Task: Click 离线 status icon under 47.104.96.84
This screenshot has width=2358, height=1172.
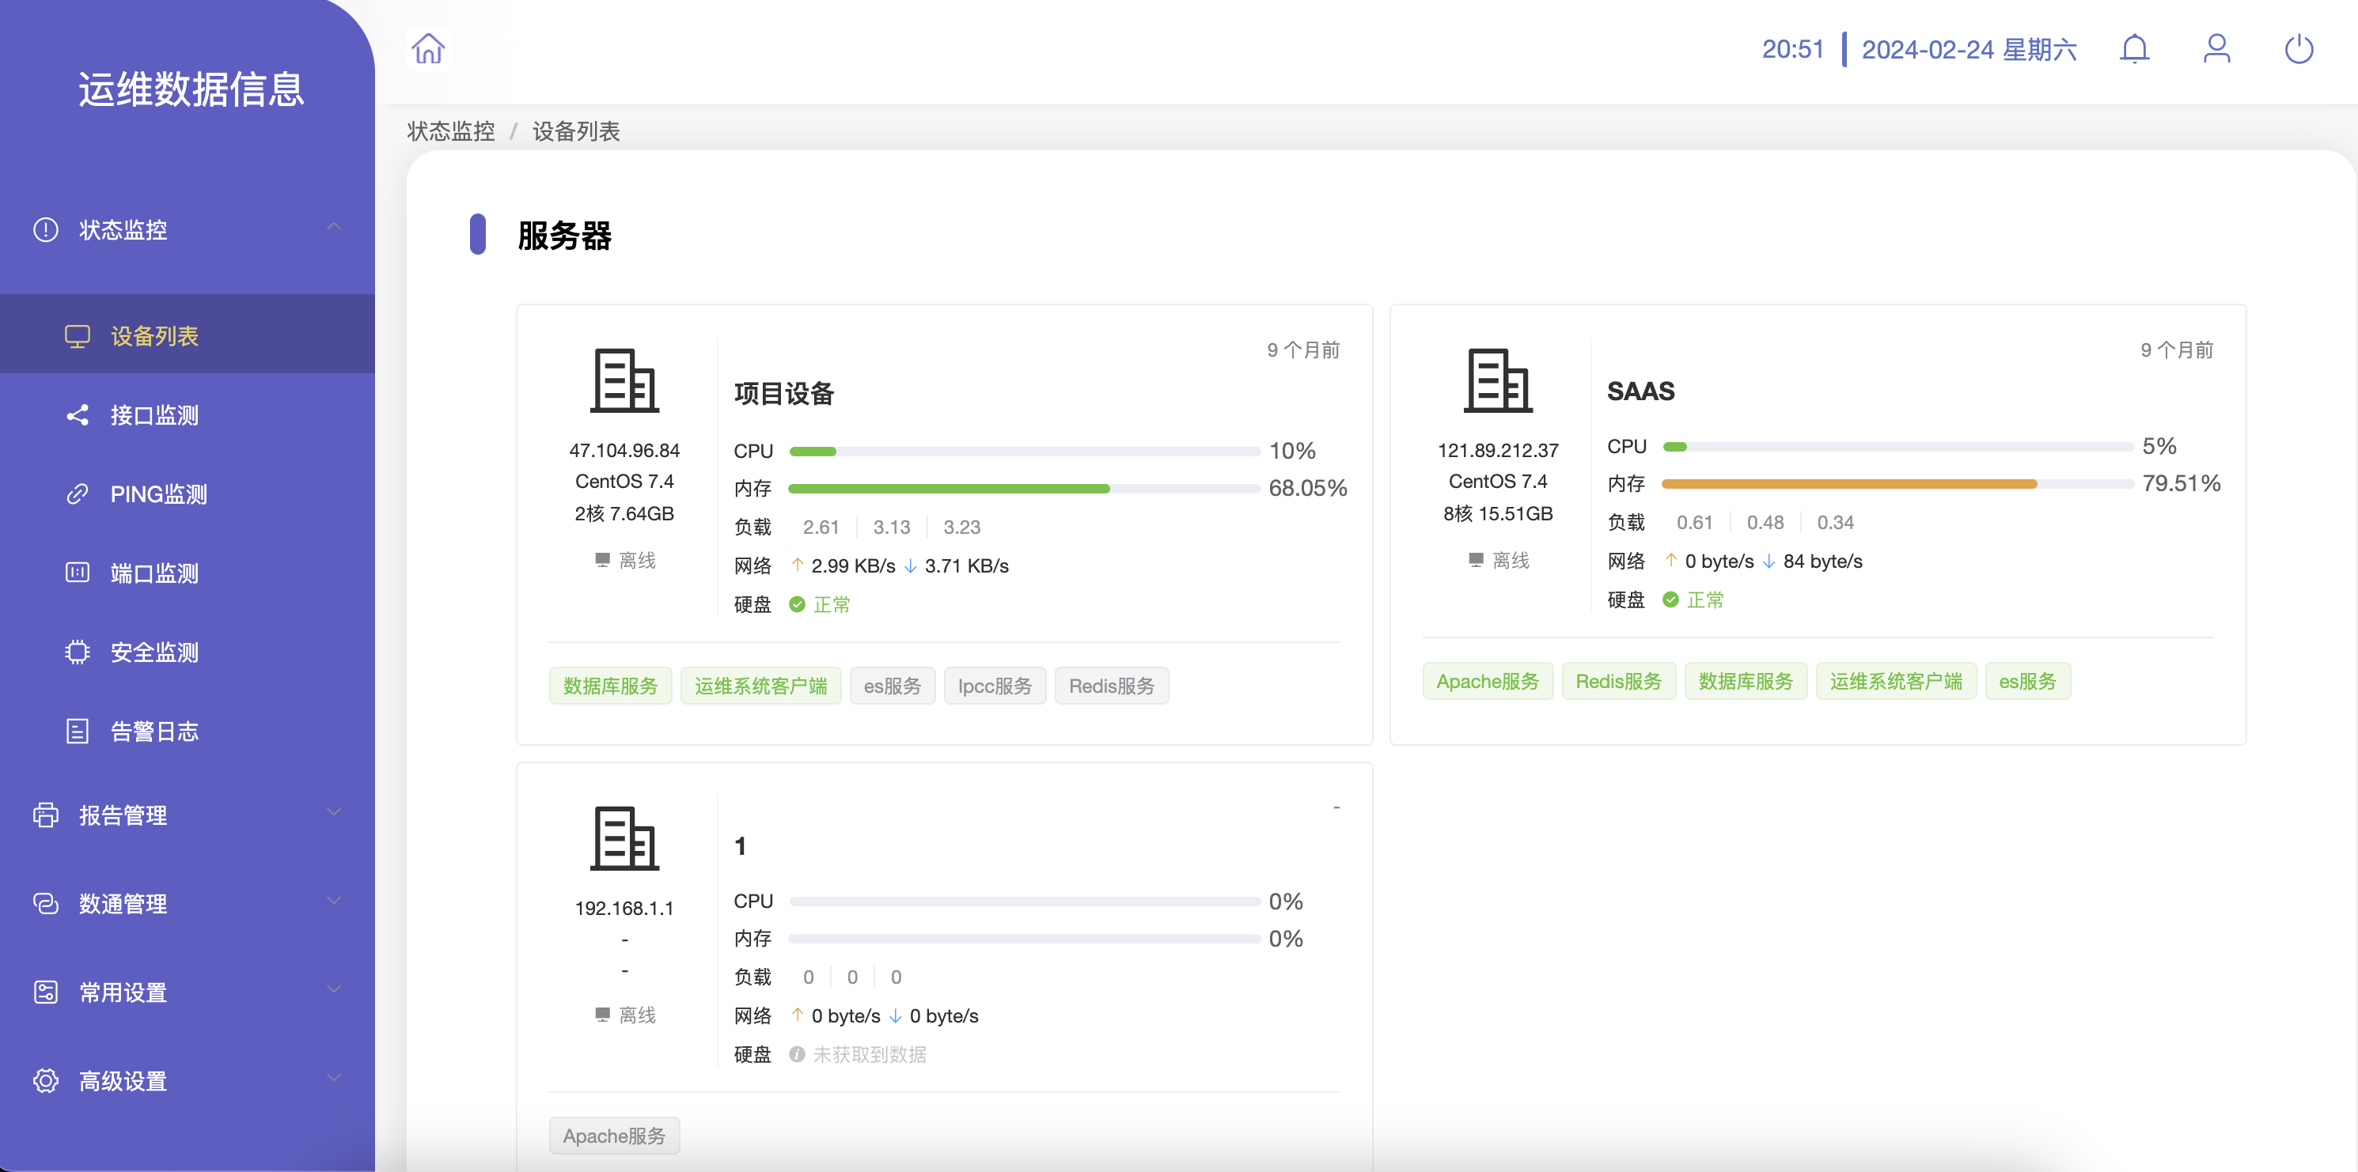Action: coord(601,559)
